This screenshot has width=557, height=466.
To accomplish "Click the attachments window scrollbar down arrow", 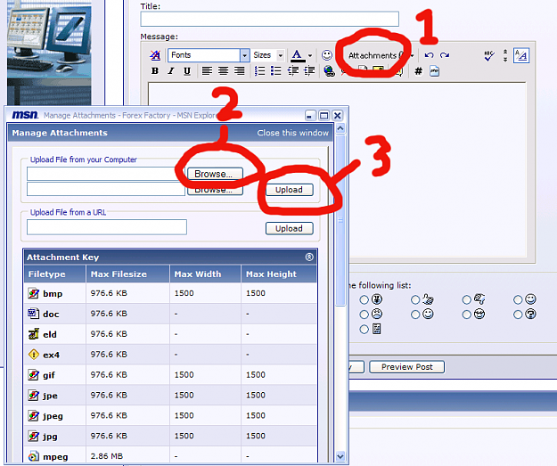I will [340, 456].
